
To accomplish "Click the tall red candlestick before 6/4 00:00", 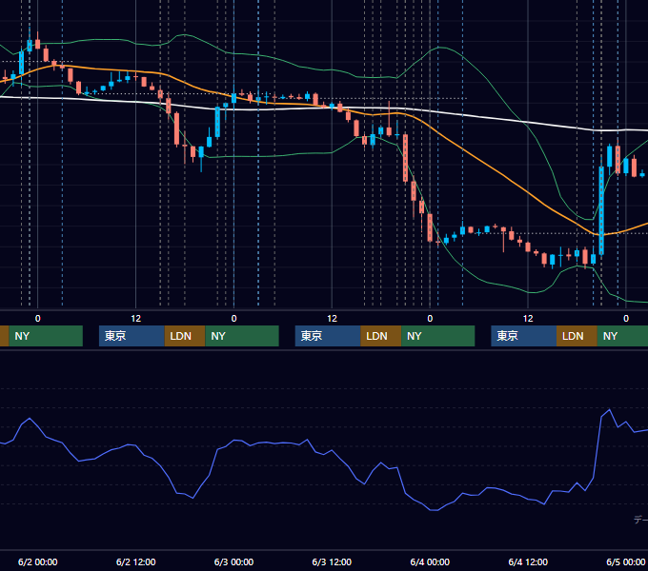I will 405,158.
